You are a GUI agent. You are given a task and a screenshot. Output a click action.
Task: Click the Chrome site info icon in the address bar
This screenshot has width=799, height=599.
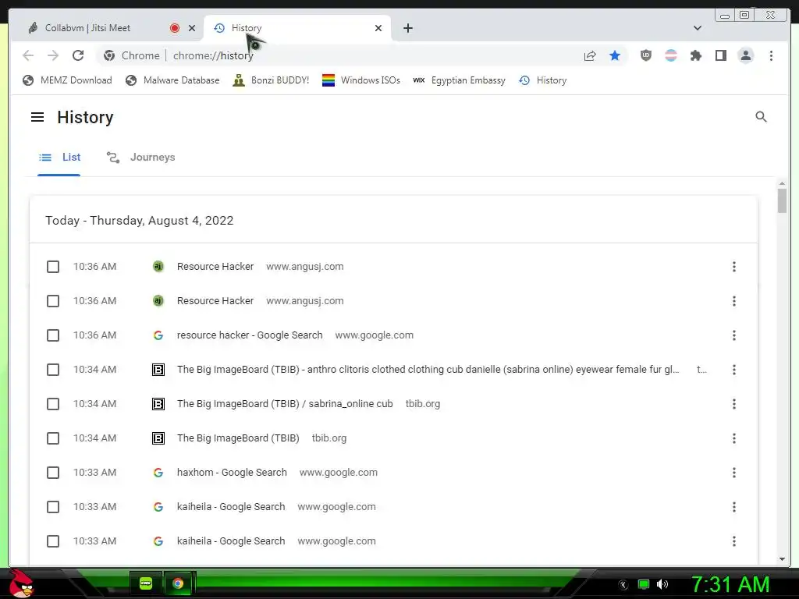coord(109,55)
